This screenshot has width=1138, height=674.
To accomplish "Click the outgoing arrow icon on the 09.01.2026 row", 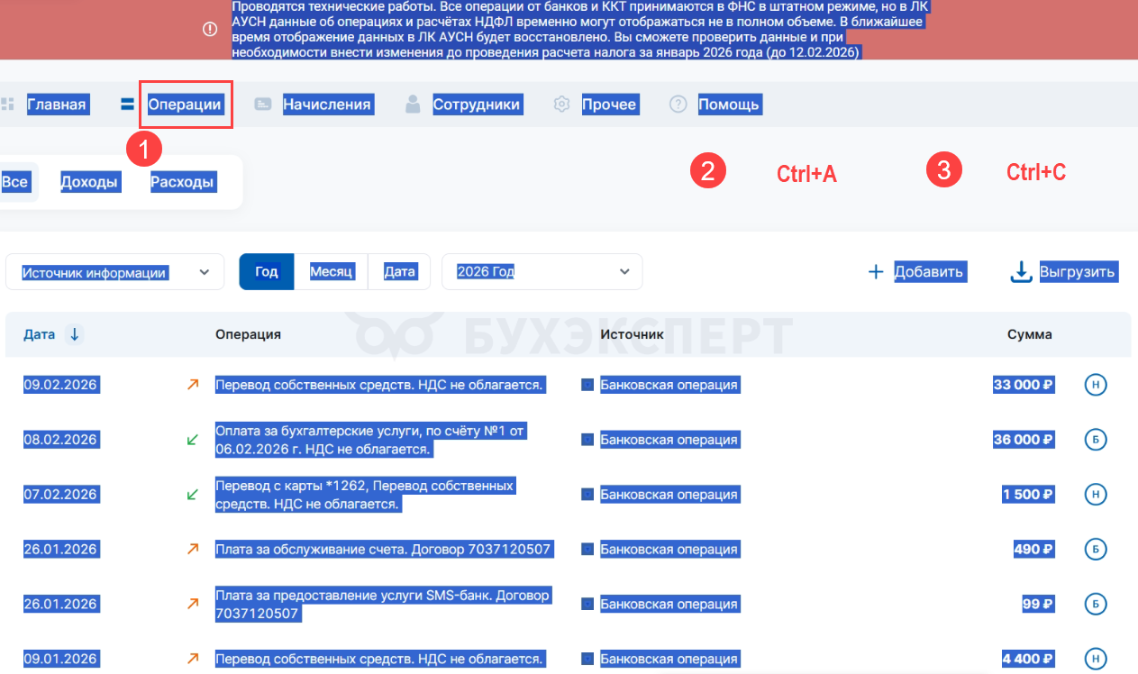I will (192, 659).
